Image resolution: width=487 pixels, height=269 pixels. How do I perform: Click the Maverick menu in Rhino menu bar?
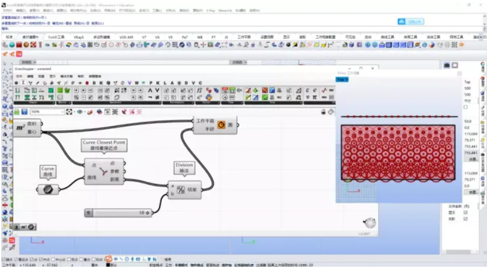pos(226,10)
